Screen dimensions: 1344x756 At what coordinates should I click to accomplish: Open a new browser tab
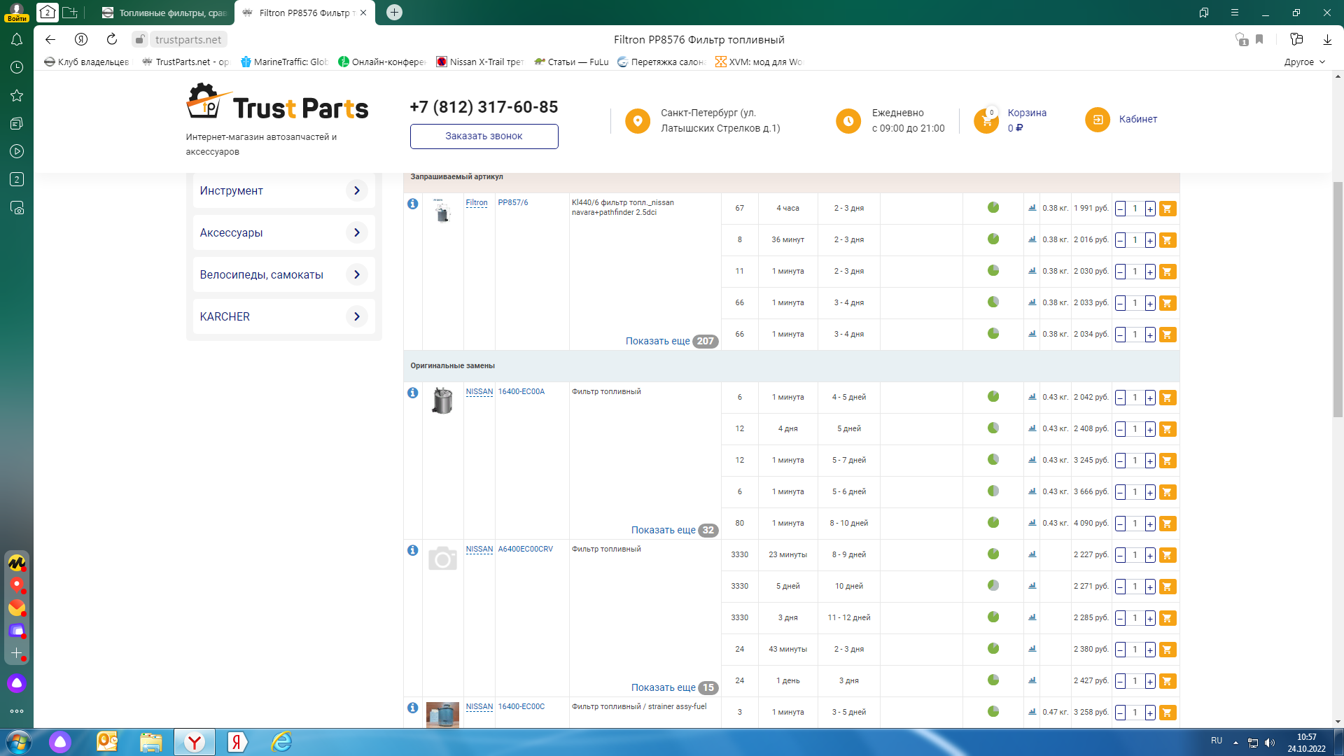(395, 13)
